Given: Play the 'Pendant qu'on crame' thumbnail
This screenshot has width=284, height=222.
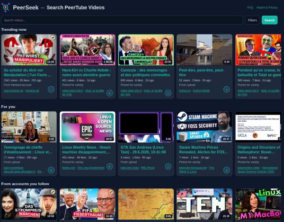Looking at the screenshot, I should pyautogui.click(x=258, y=50).
